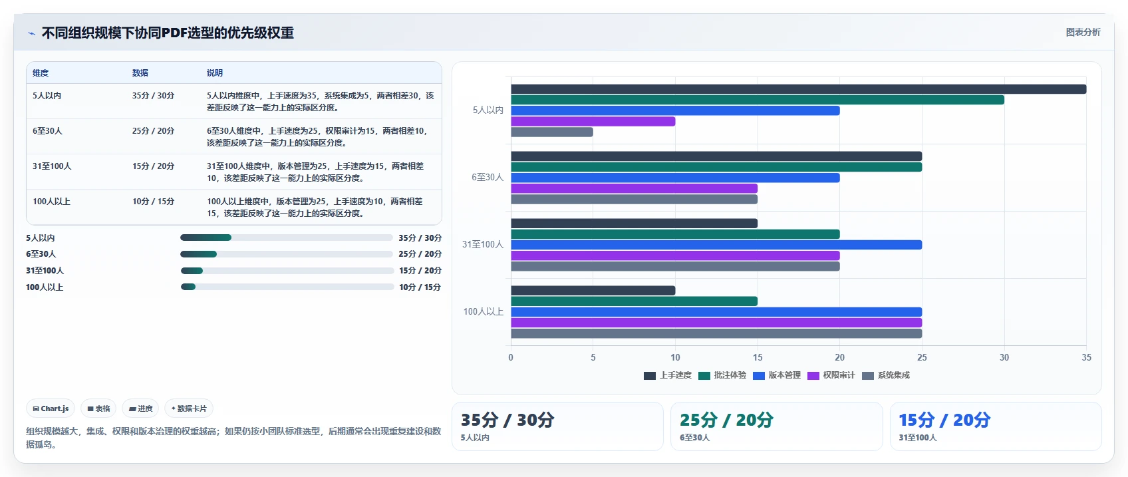Select the 100人以上 table row label
Image resolution: width=1128 pixels, height=477 pixels.
pyautogui.click(x=51, y=202)
